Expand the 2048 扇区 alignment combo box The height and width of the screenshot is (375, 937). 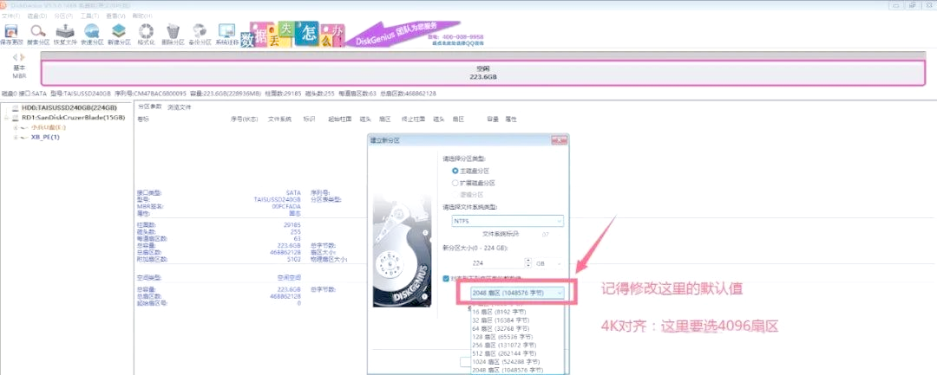click(517, 293)
